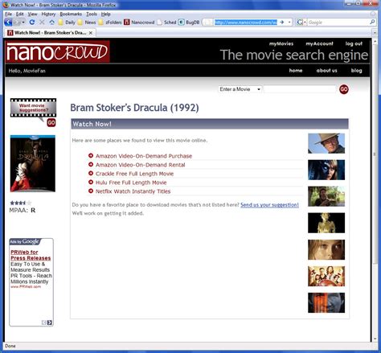Screen dimensions: 381x353
Task: Open the PRWeb for Press Releases ad
Action: point(31,255)
